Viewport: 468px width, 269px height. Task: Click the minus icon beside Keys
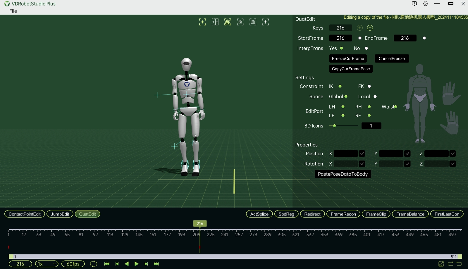coord(370,28)
